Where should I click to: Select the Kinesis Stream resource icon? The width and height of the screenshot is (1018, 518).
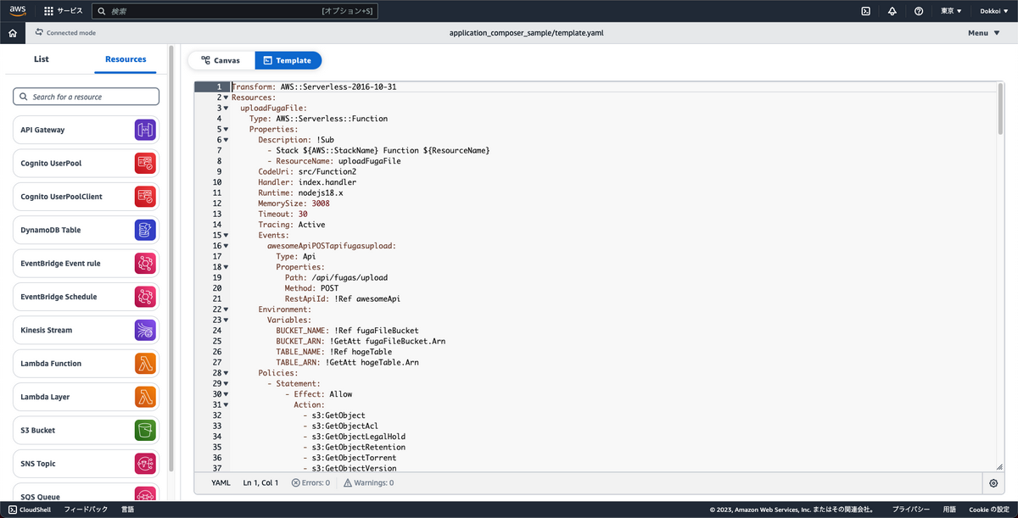click(x=145, y=330)
